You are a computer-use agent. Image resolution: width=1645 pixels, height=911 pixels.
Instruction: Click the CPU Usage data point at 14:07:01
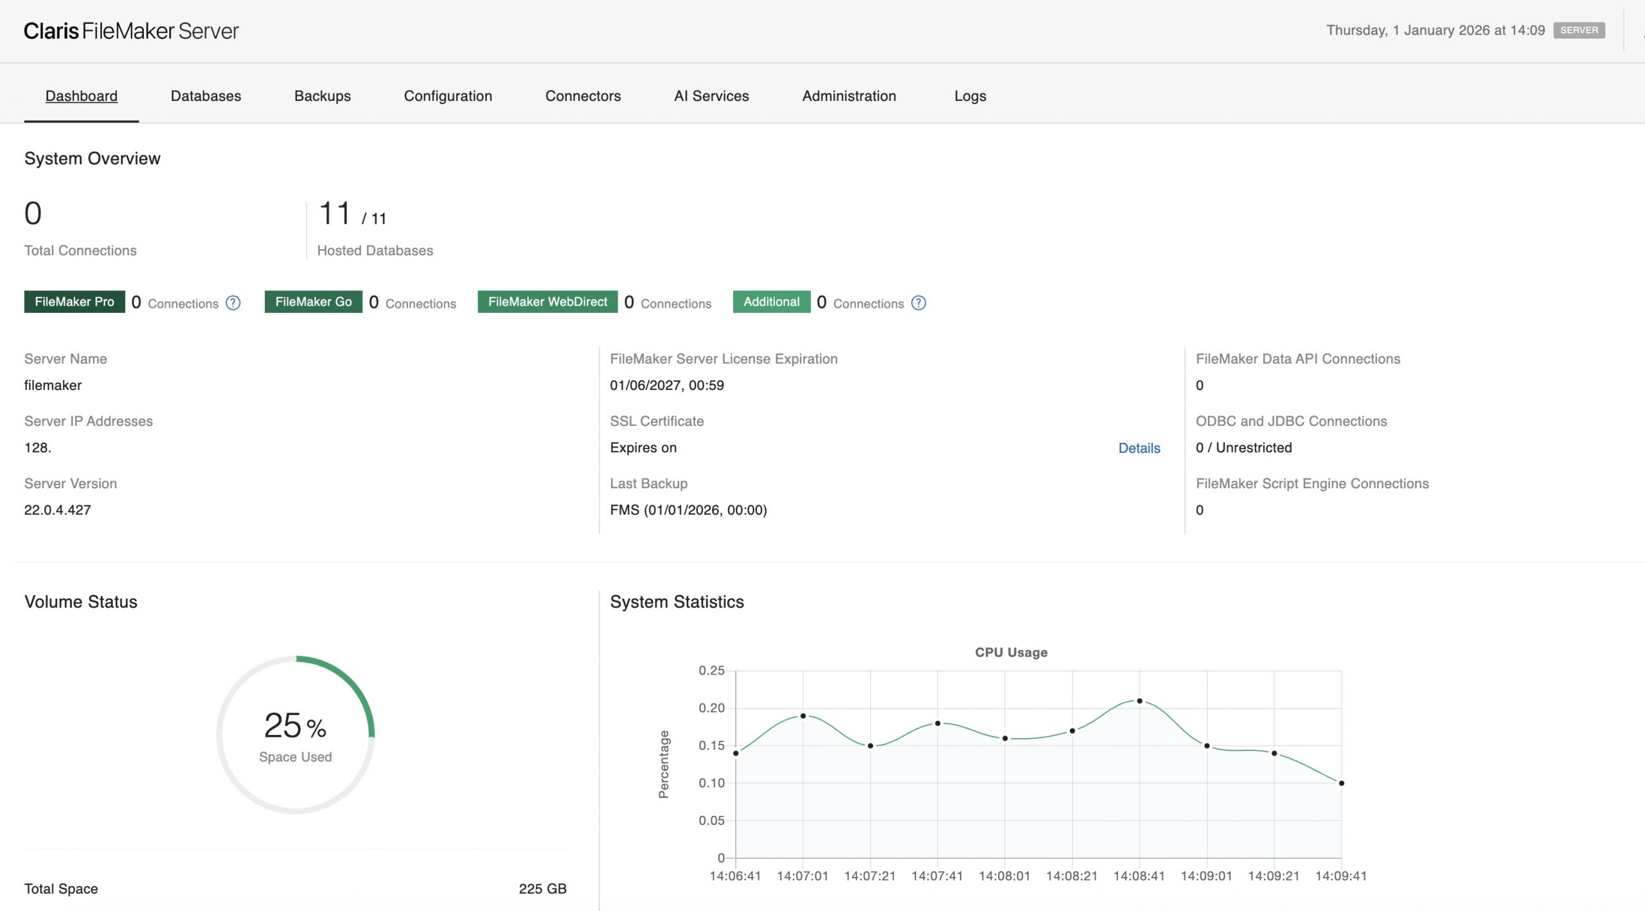pyautogui.click(x=803, y=716)
